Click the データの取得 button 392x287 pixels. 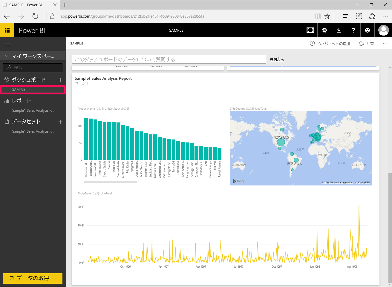[x=33, y=278]
